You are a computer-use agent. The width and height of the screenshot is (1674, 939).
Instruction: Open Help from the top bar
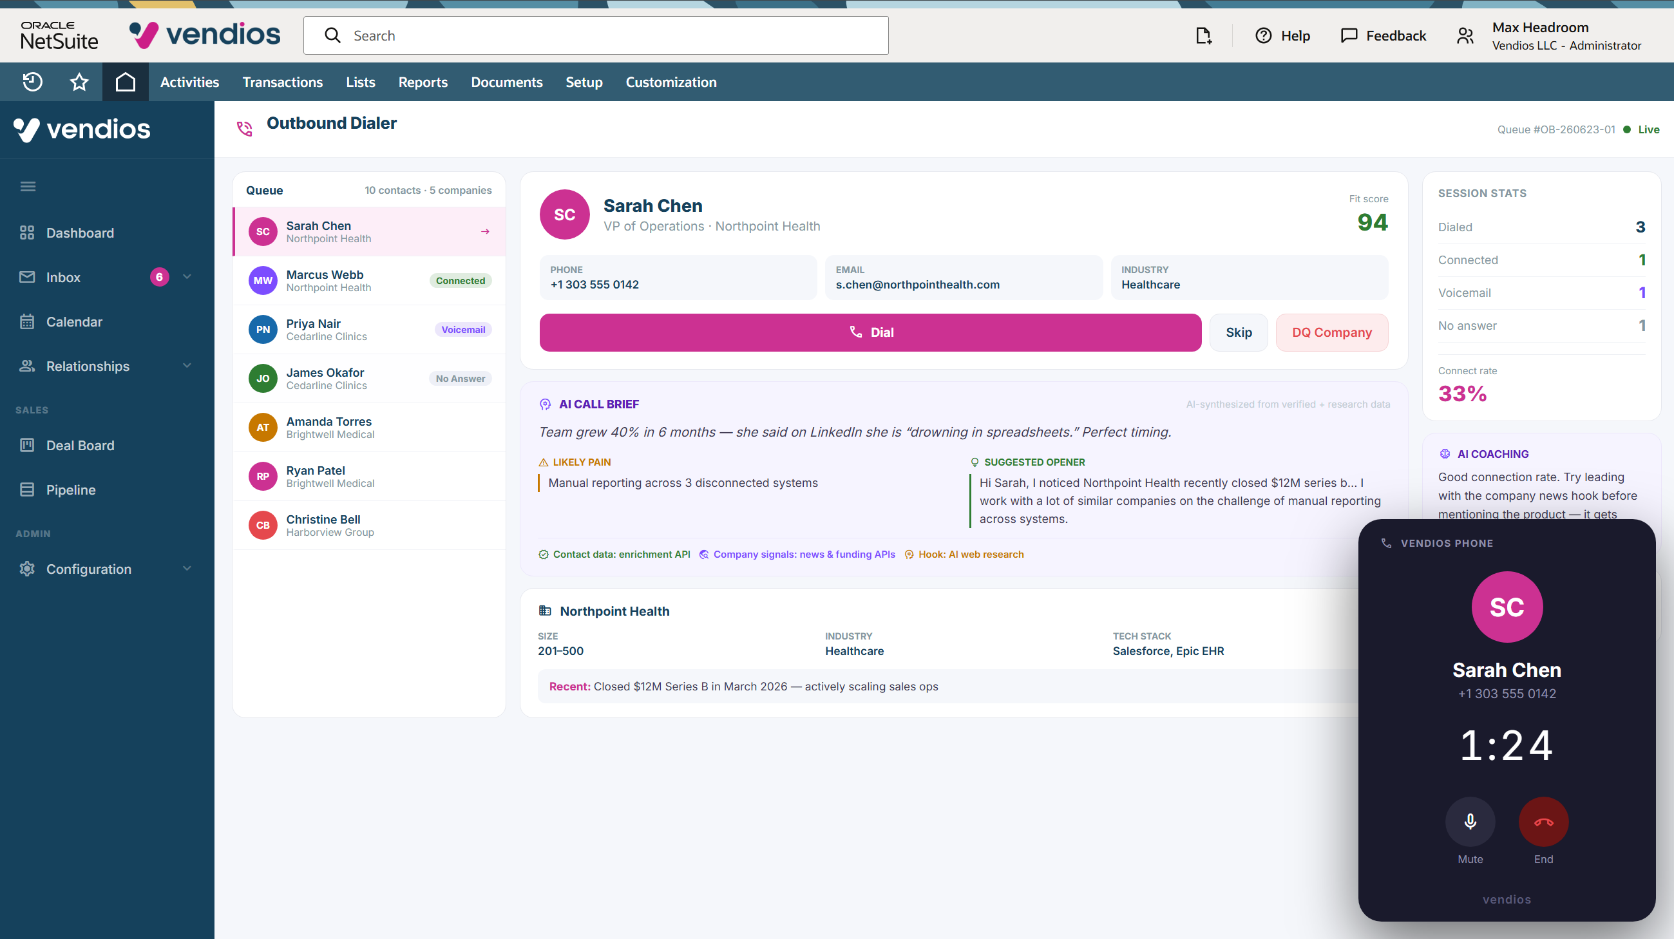(1282, 35)
